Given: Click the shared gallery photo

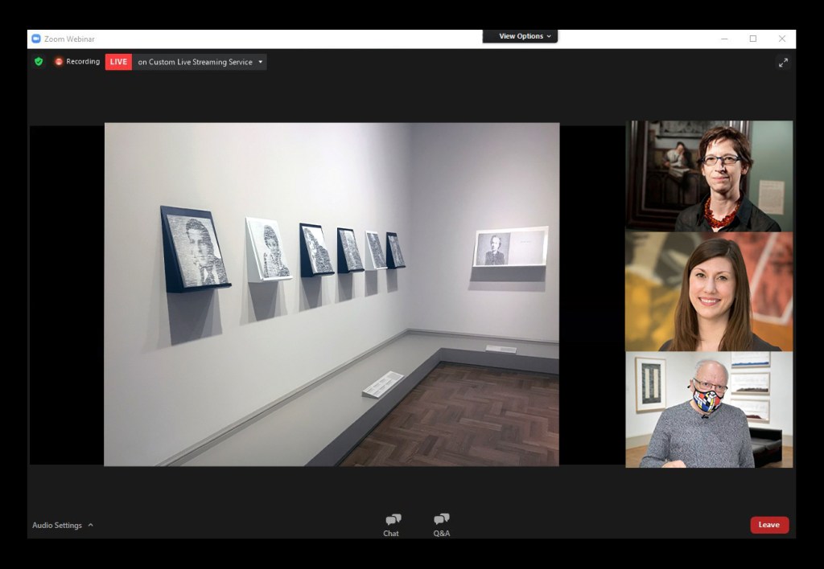Looking at the screenshot, I should (332, 294).
